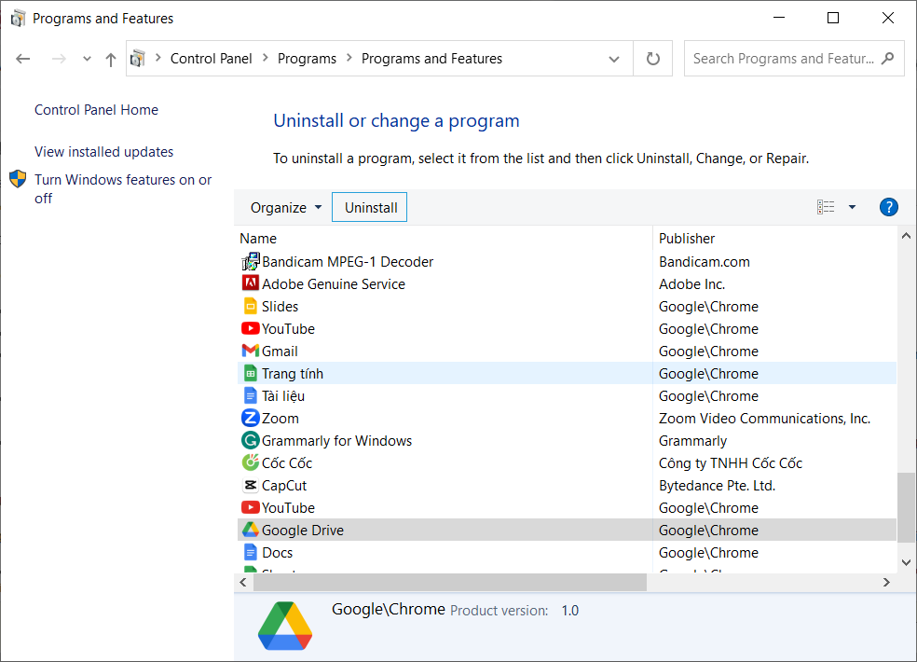This screenshot has height=662, width=917.
Task: Click the vertical scrollbar up arrow
Action: click(x=907, y=236)
